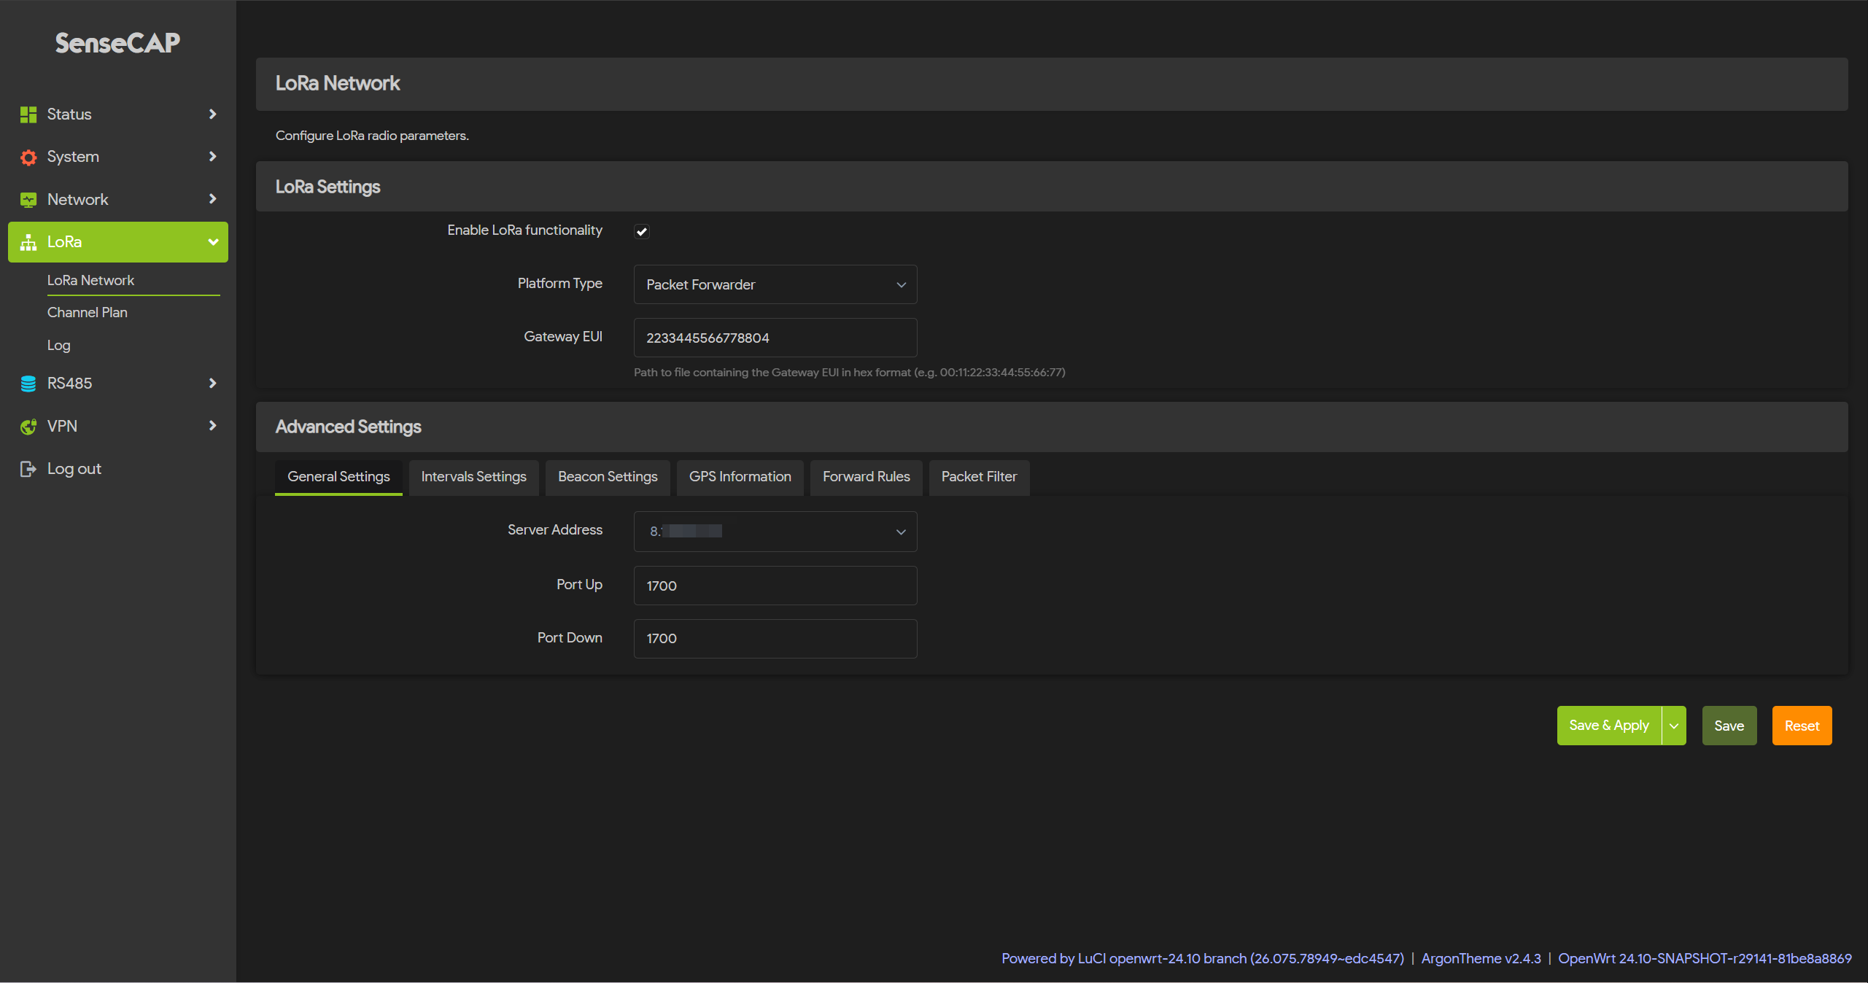
Task: Switch to Packet Filter tab
Action: [978, 477]
